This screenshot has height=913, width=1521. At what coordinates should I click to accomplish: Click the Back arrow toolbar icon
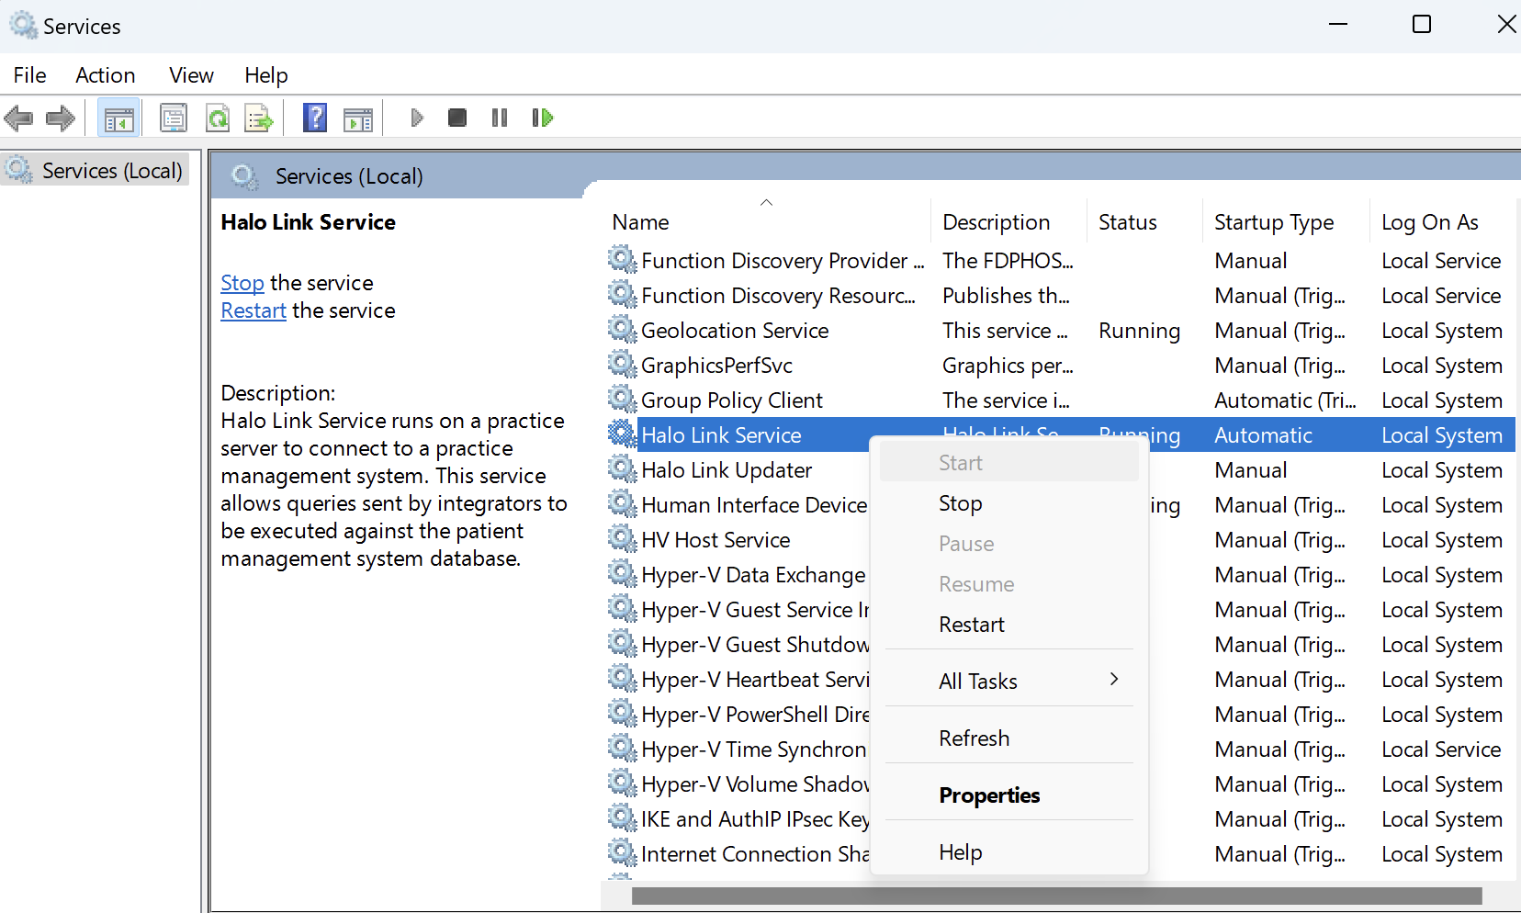(19, 118)
